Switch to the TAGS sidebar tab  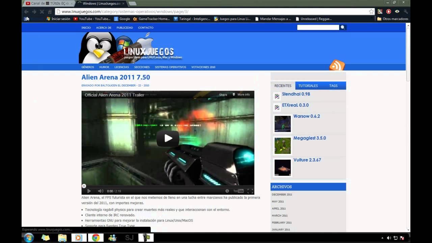pyautogui.click(x=333, y=86)
